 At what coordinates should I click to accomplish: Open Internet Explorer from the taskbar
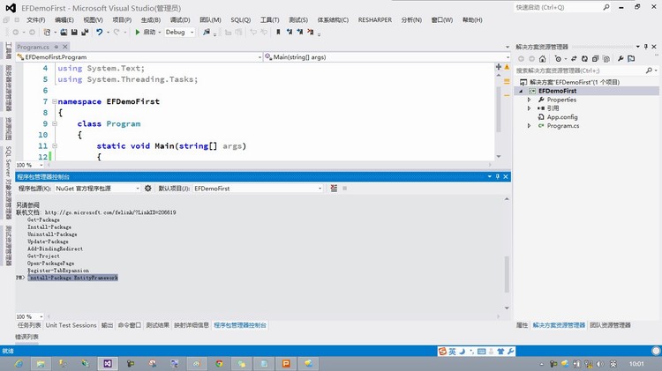(19, 363)
